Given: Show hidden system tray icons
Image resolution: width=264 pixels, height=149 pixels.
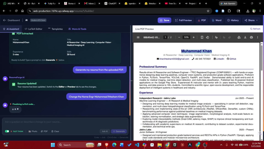Looking at the screenshot, I should coord(221,145).
